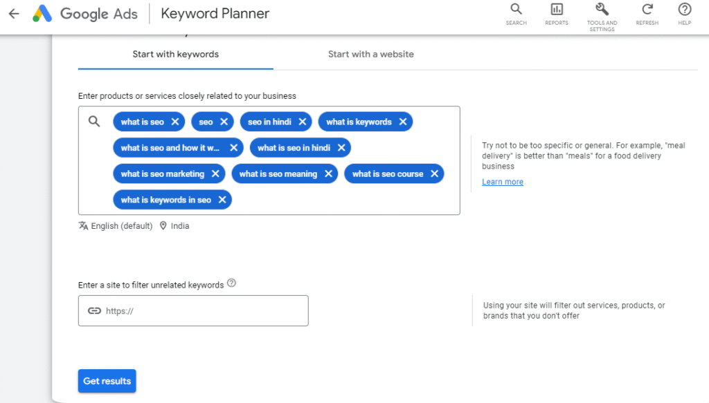Viewport: 709px width, 403px height.
Task: Click the Keyword Planner title
Action: coord(215,14)
